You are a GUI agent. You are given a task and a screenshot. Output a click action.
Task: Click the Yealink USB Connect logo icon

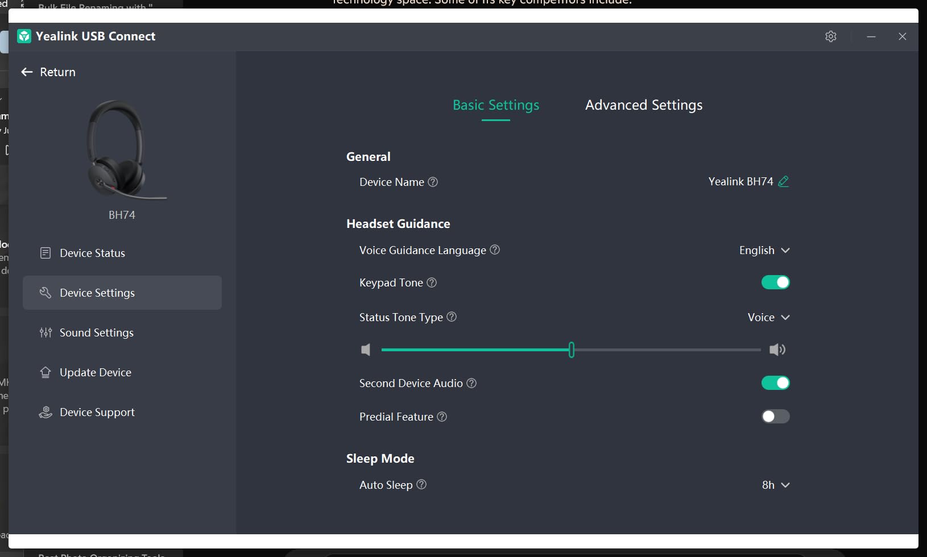click(24, 36)
